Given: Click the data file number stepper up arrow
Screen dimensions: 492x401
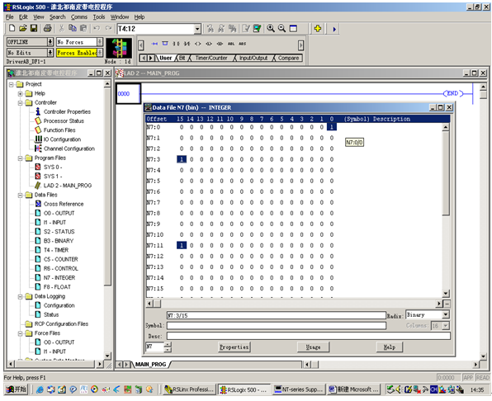Looking at the screenshot, I should (x=168, y=345).
